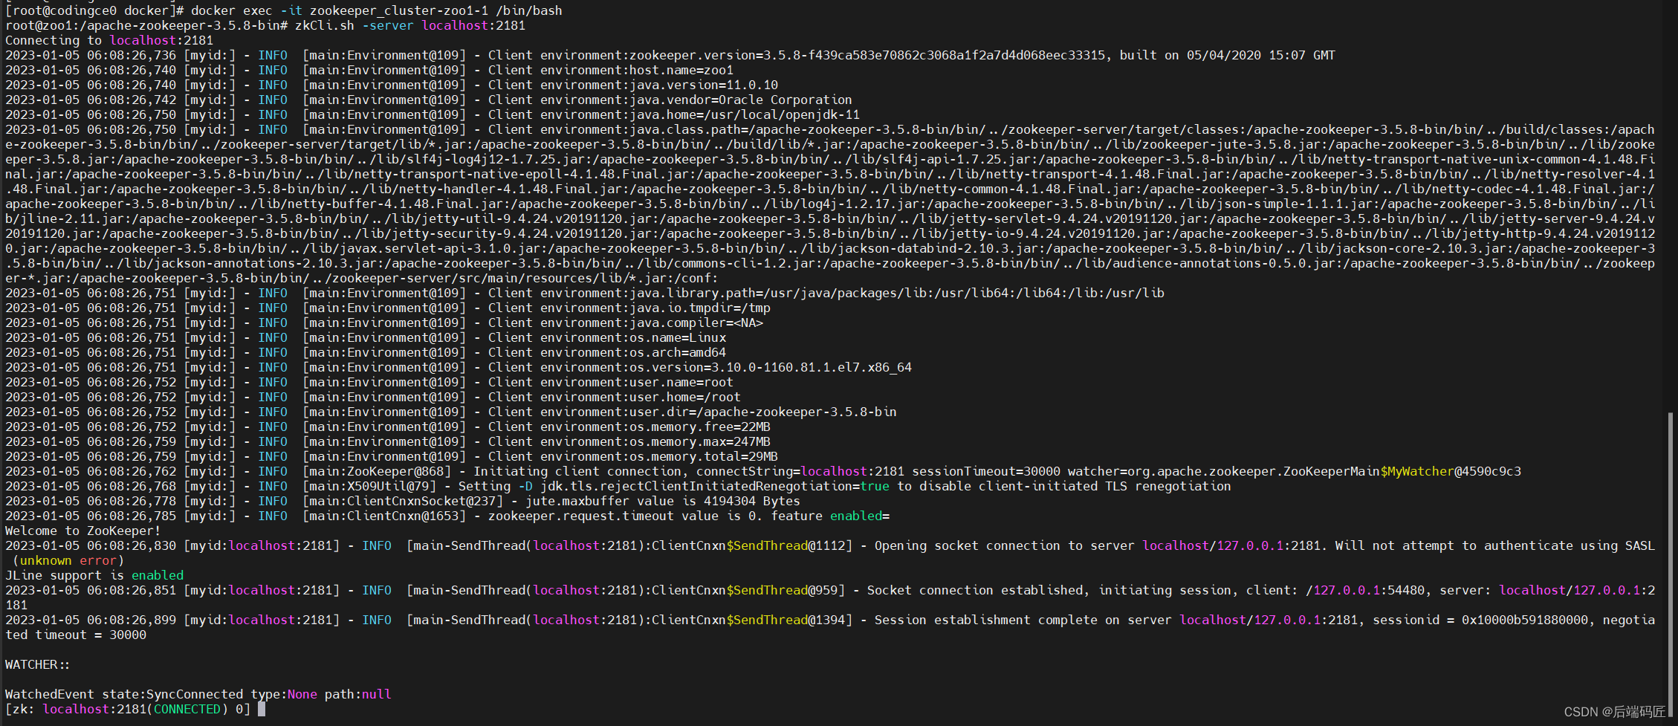Click the 'os.memory.free=22MB' value
Image resolution: width=1678 pixels, height=726 pixels.
tap(700, 427)
